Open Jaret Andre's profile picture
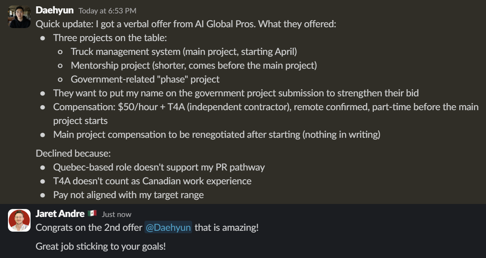 (19, 220)
